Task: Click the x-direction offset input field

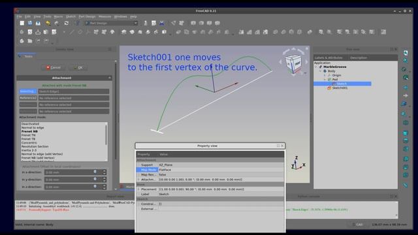Action: 71,172
